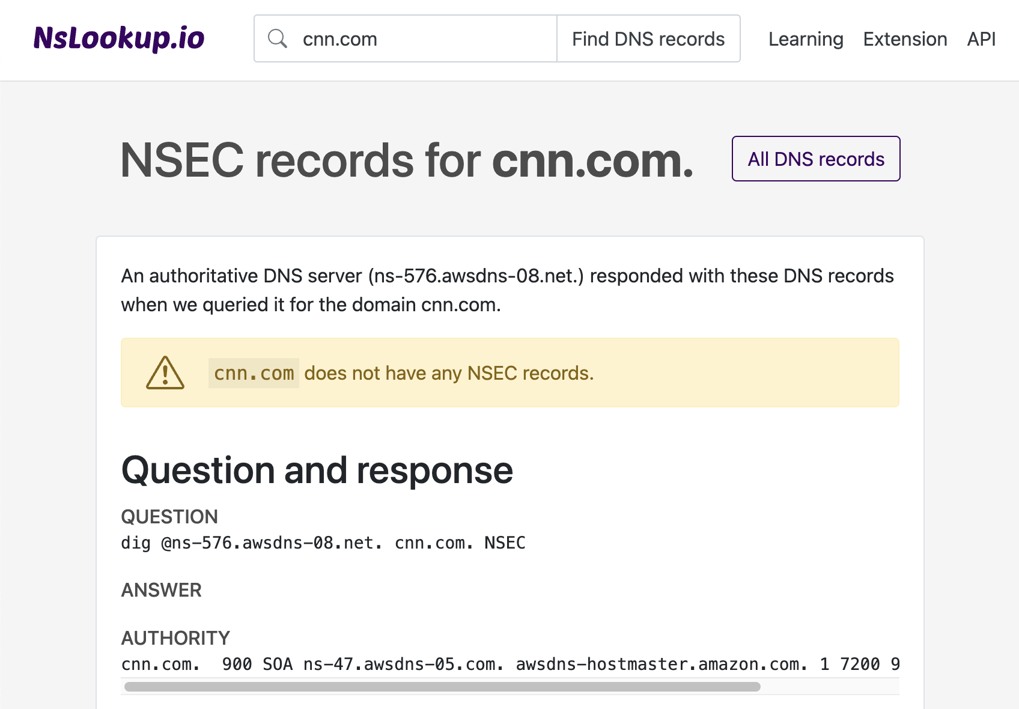Click the horizontal scrollbar under the SOA record
Viewport: 1019px width, 709px height.
click(442, 685)
